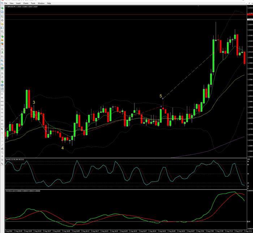Switch to bar chart display
The height and width of the screenshot is (233, 253).
[x=2, y=48]
